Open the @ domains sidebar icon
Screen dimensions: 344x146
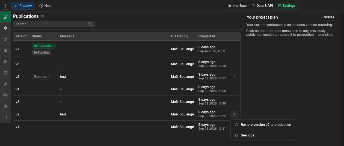pyautogui.click(x=5, y=39)
